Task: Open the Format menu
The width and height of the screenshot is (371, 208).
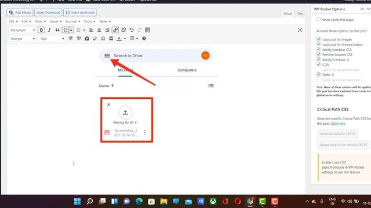Action: click(x=72, y=21)
